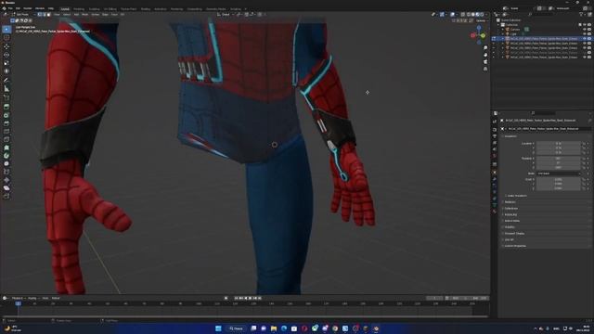Image resolution: width=594 pixels, height=334 pixels.
Task: Open the Modifiers wrench properties tab
Action: [495, 179]
